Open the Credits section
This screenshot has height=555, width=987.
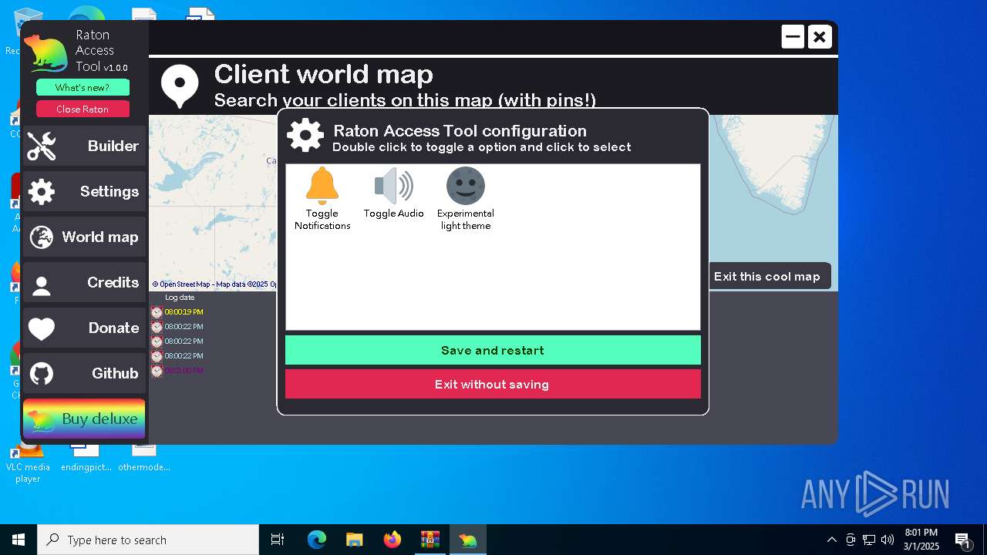[84, 282]
